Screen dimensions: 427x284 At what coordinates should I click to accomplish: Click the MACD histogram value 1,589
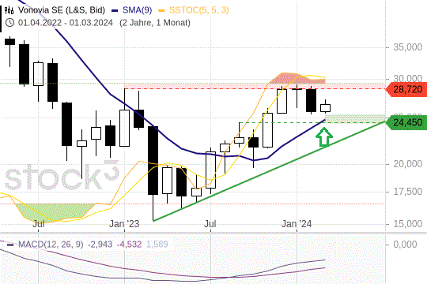tap(157, 245)
